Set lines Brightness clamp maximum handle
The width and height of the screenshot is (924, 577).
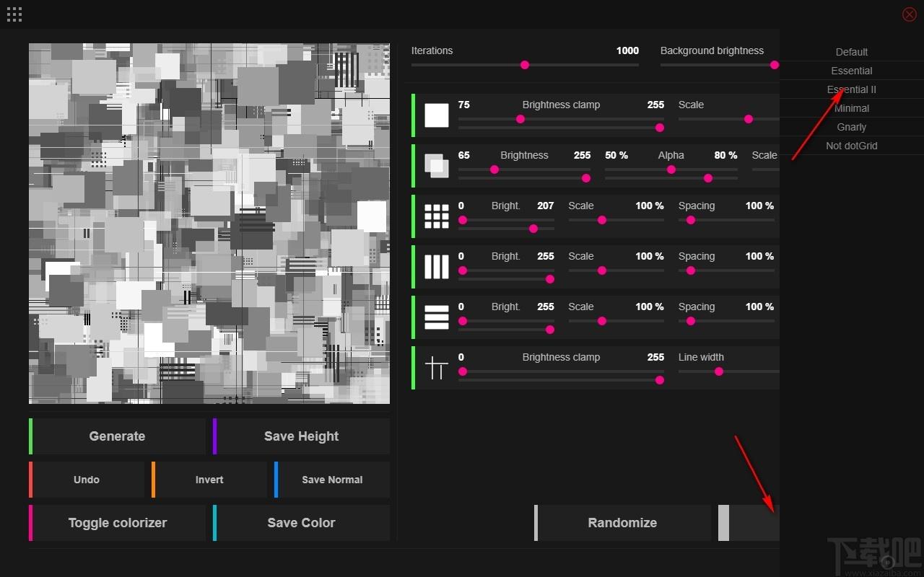click(660, 380)
